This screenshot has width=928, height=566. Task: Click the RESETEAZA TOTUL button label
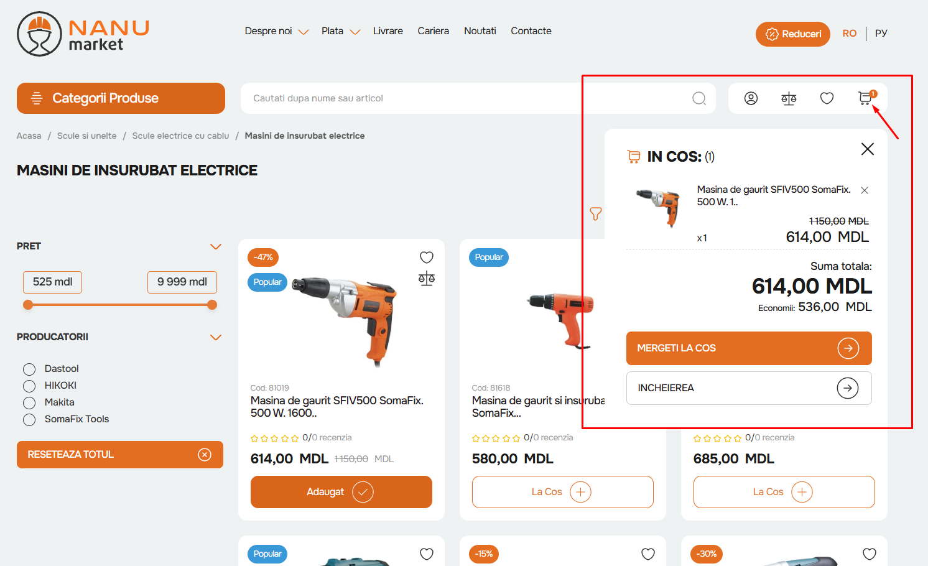71,455
